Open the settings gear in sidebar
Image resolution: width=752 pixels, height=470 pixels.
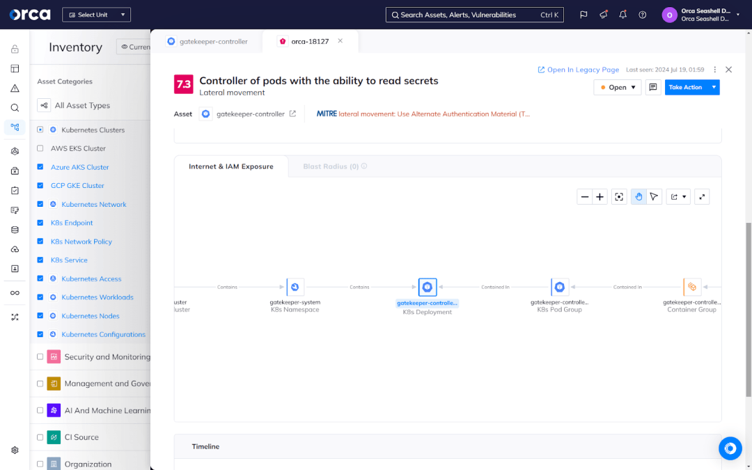point(15,450)
